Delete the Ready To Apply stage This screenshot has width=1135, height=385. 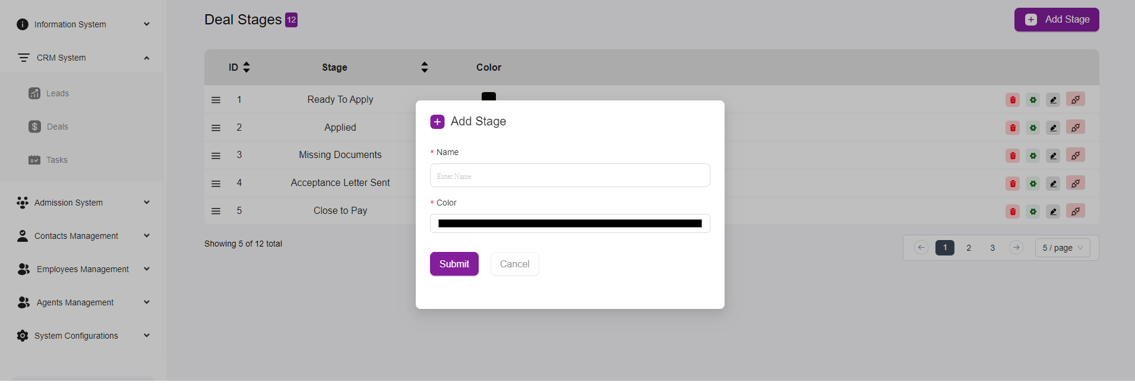[1013, 100]
